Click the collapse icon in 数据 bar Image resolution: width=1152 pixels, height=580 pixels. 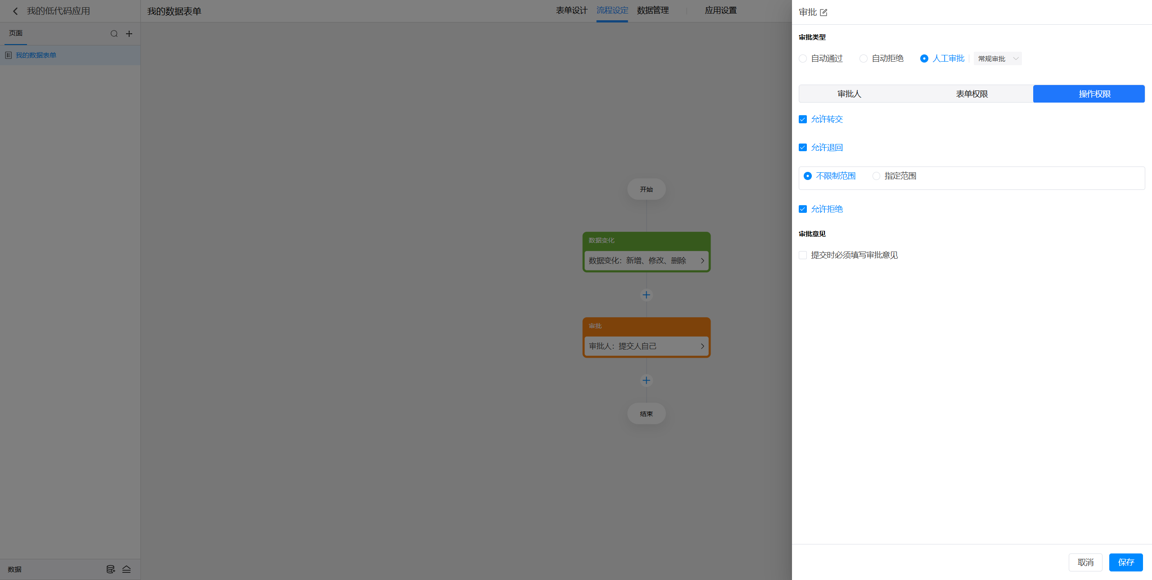[x=126, y=569]
